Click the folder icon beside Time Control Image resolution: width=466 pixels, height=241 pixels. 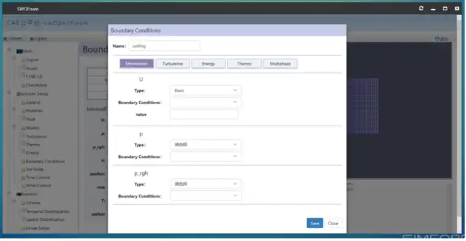(23, 178)
